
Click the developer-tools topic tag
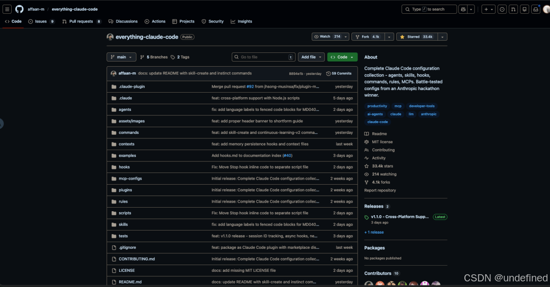422,106
